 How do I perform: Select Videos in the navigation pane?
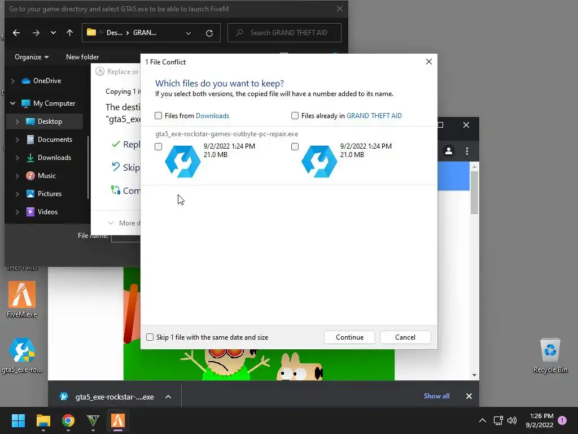pos(42,212)
